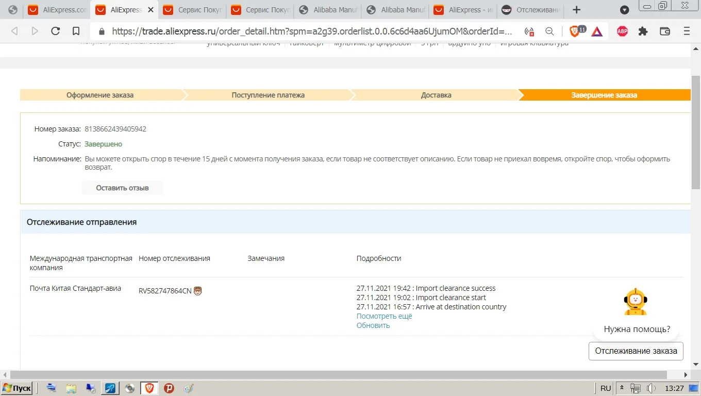Click the zoom magnifier icon in address bar
Viewport: 701px width, 396px height.
click(x=549, y=31)
